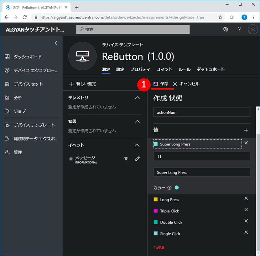Toggle visibility of メッセージ event
Viewport: 260px width, 256px height.
tap(126, 159)
